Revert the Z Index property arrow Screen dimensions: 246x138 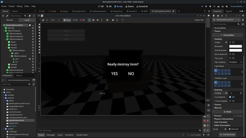pos(226,93)
